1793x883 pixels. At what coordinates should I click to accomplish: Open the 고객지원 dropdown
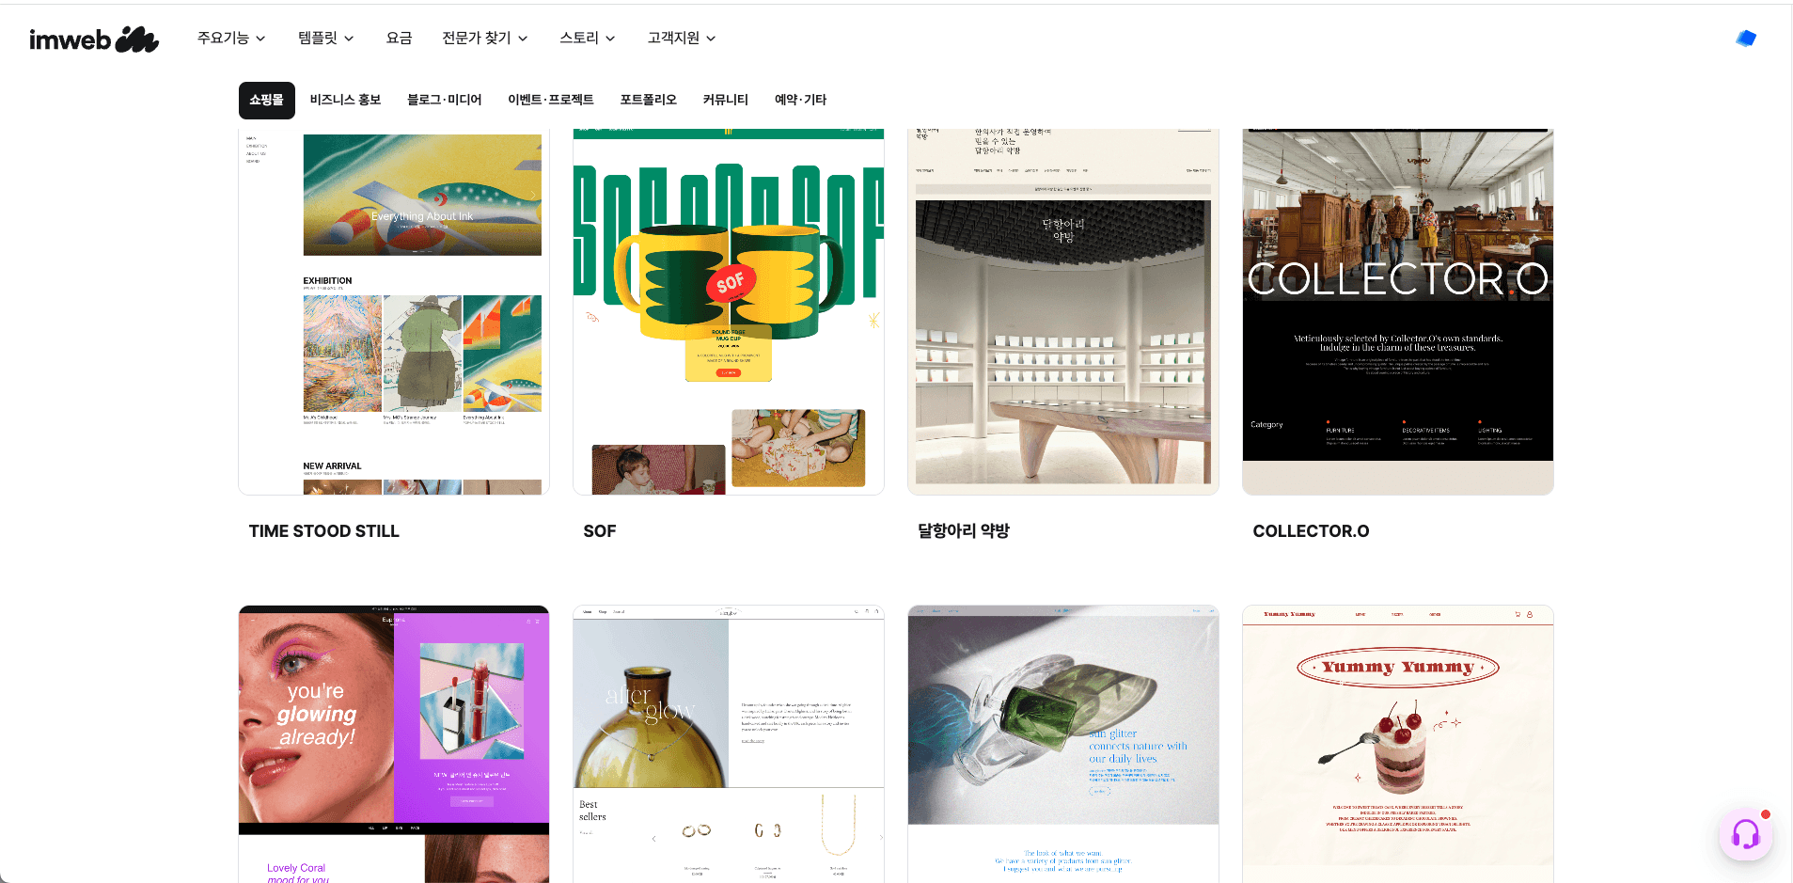pos(682,38)
